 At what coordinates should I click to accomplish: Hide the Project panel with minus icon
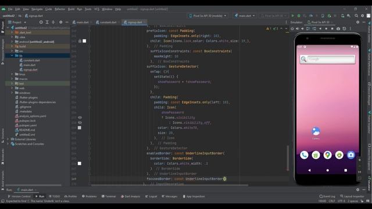click(67, 22)
